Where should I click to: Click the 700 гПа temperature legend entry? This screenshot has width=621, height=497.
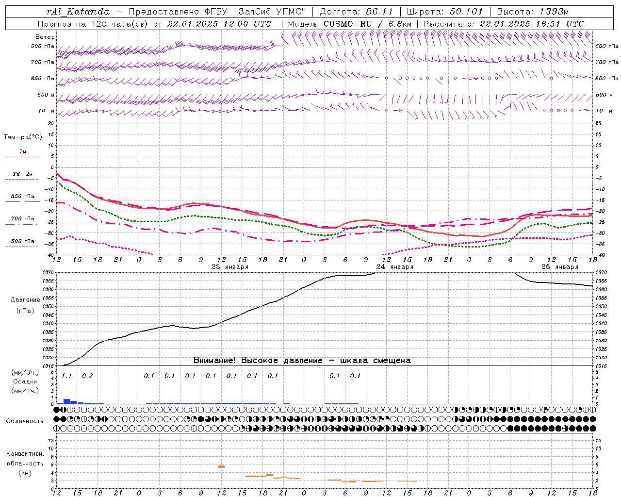pos(23,219)
